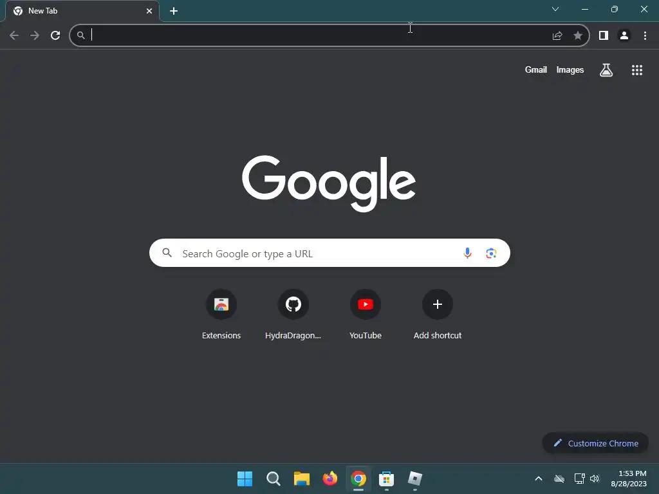Click the volume speaker tray icon
The width and height of the screenshot is (659, 494).
(595, 479)
